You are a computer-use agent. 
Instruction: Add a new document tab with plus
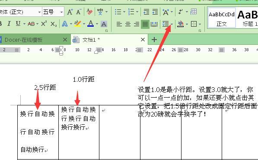tap(154, 40)
